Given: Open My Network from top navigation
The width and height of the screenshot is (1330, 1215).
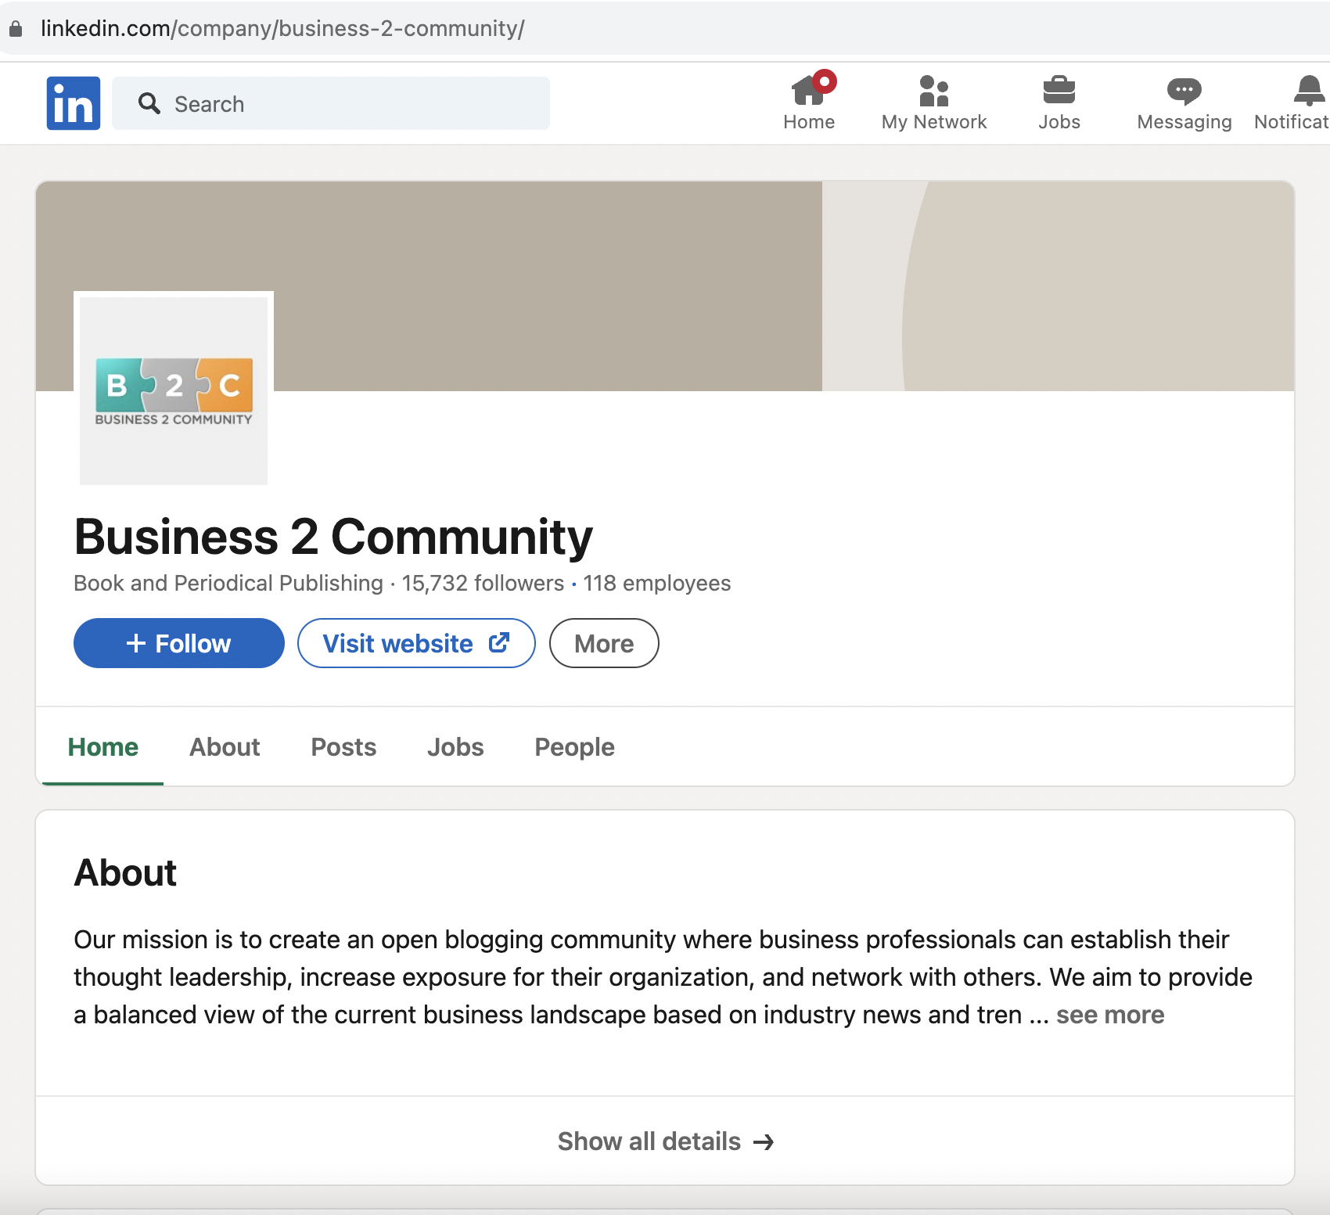Looking at the screenshot, I should [934, 102].
